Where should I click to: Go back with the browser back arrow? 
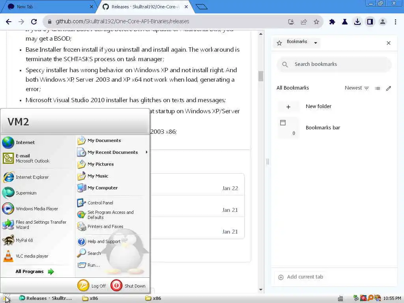[x=9, y=22]
